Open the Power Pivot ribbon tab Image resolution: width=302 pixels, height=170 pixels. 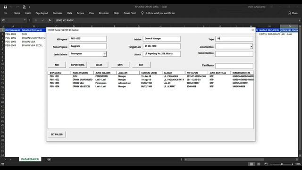click(130, 13)
